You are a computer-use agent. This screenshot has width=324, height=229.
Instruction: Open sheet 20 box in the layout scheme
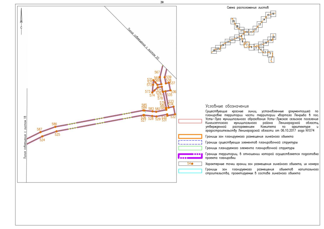coord(274,37)
